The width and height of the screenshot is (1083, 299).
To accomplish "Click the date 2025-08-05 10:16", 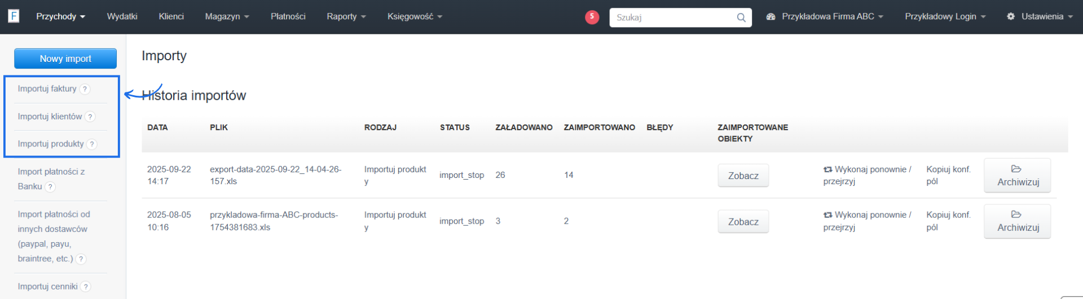I will pyautogui.click(x=169, y=221).
